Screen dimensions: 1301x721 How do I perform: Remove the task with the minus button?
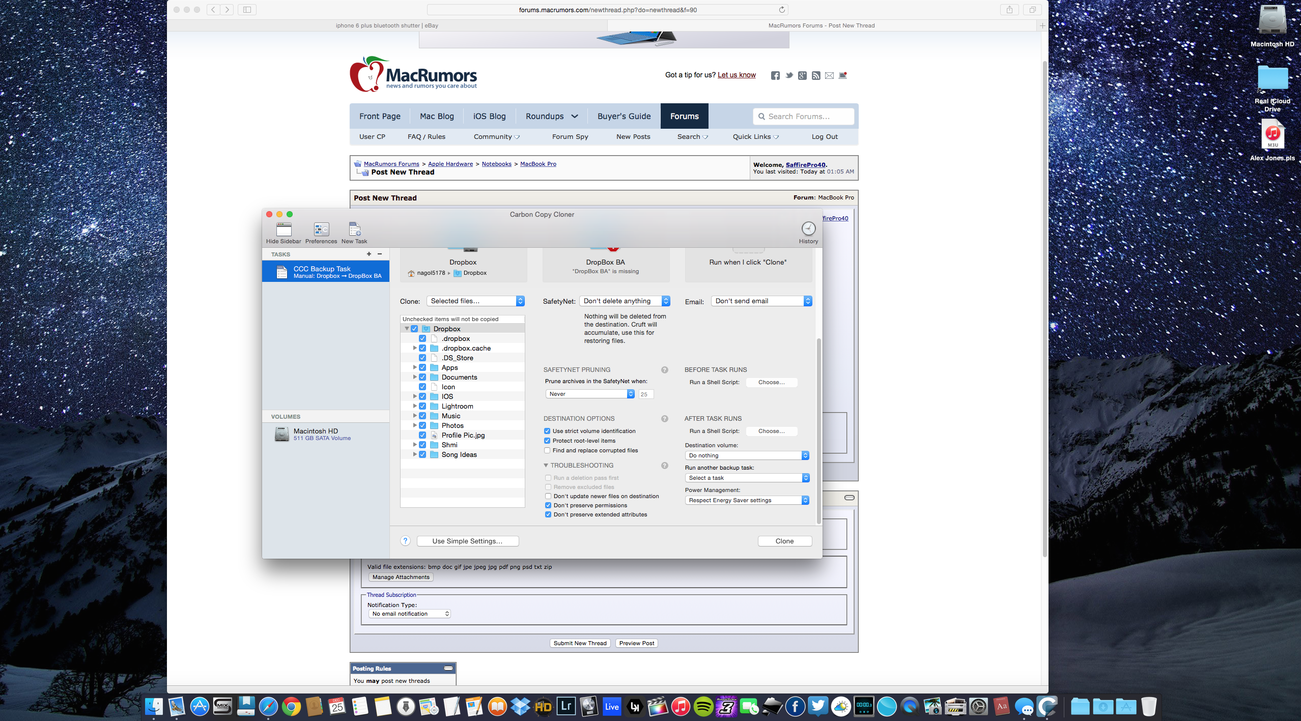380,254
